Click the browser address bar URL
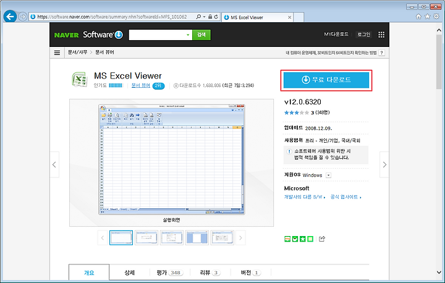Image resolution: width=445 pixels, height=283 pixels. click(x=112, y=17)
